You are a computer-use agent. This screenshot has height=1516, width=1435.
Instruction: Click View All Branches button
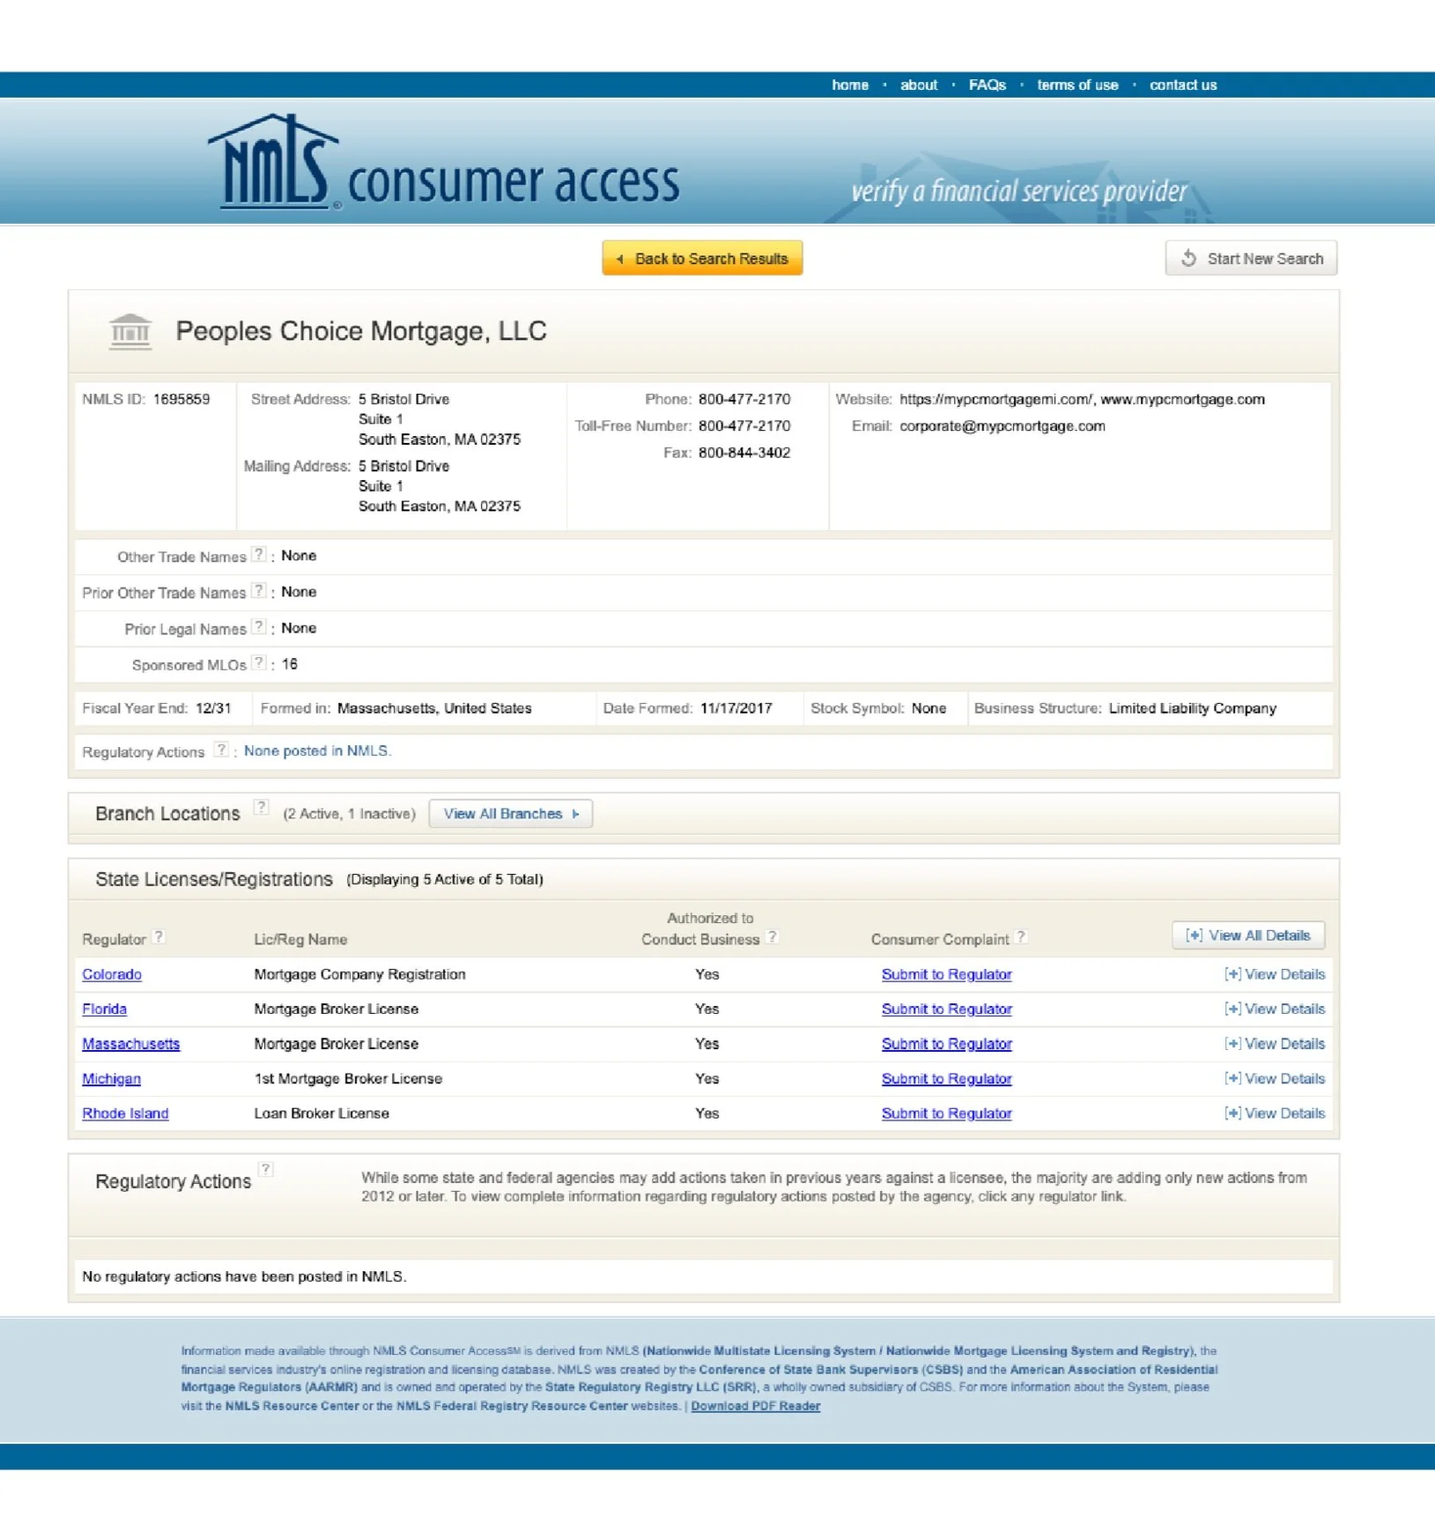click(x=511, y=814)
